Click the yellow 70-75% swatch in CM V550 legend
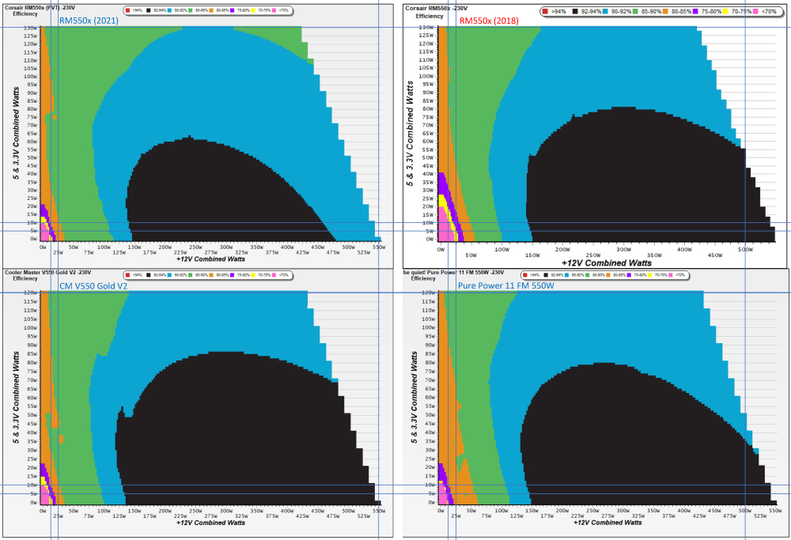The height and width of the screenshot is (540, 791). point(253,275)
